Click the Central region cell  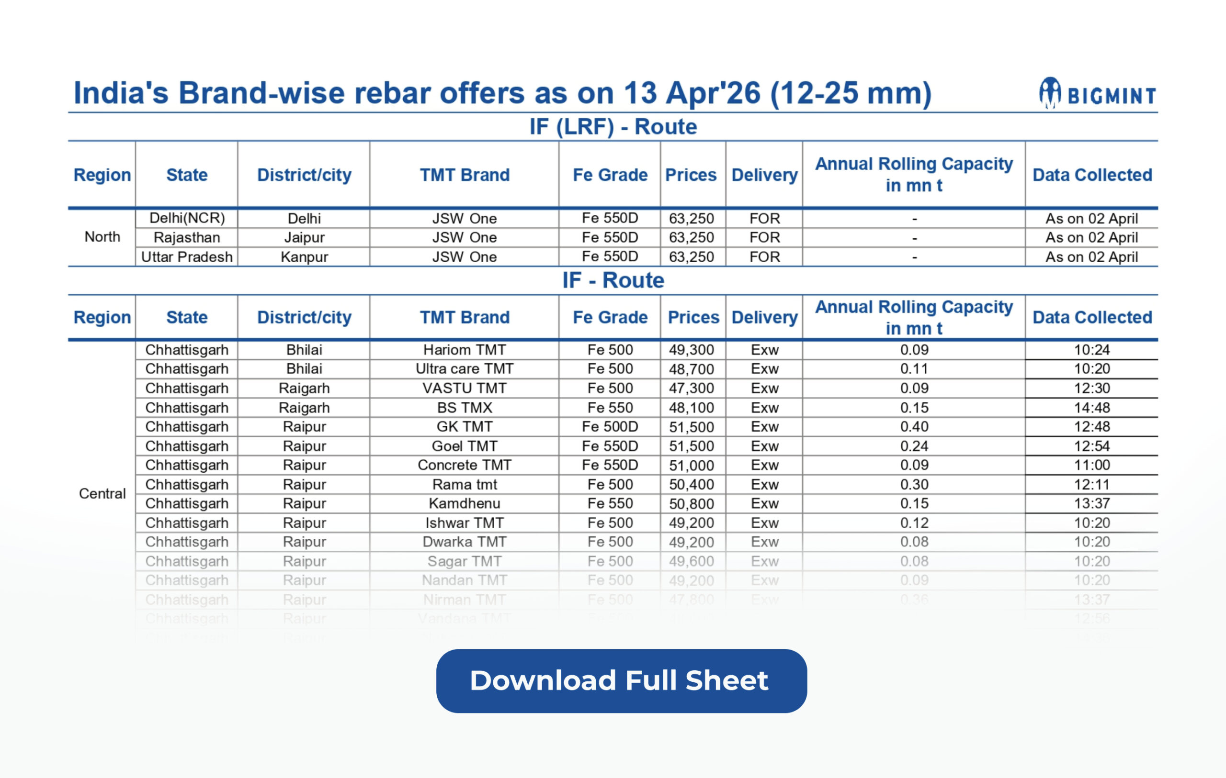pos(102,494)
